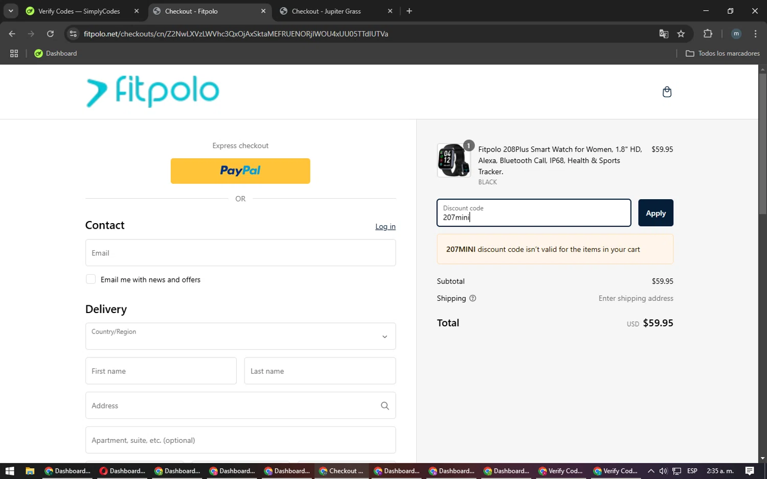Close the Checkout Fitpolo tab
Image resolution: width=767 pixels, height=479 pixels.
[x=263, y=11]
